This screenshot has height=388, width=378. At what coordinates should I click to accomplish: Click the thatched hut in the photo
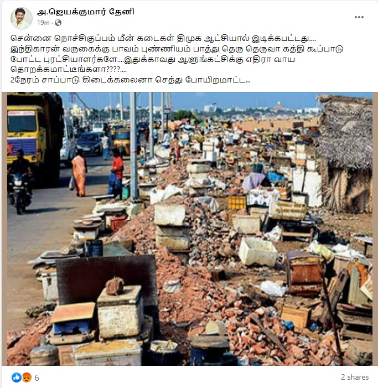pos(344,154)
